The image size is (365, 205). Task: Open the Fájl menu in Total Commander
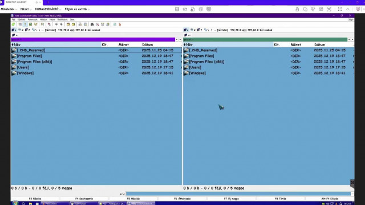click(14, 19)
